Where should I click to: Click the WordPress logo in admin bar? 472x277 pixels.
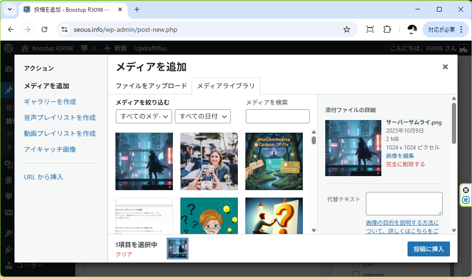click(x=8, y=48)
